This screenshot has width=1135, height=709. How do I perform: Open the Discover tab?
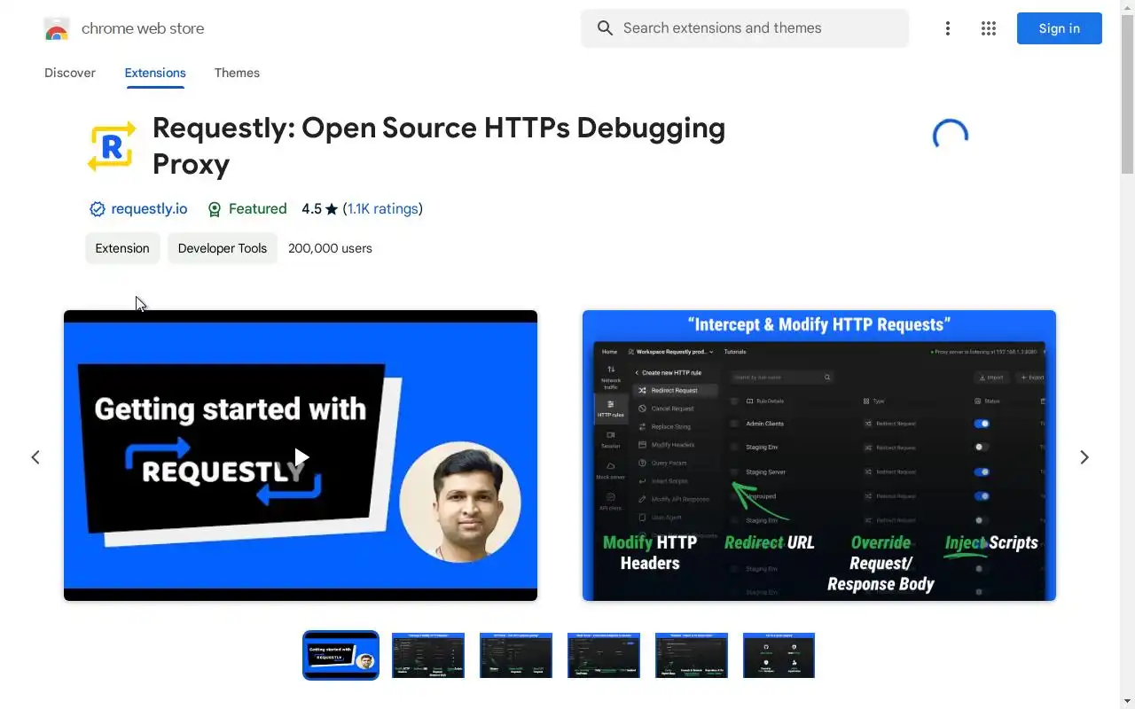click(x=70, y=73)
